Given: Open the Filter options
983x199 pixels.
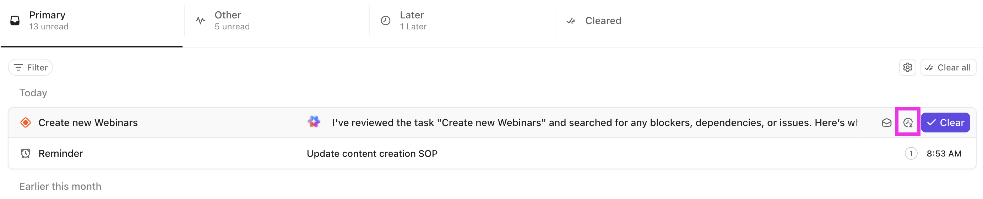Looking at the screenshot, I should click(x=31, y=67).
